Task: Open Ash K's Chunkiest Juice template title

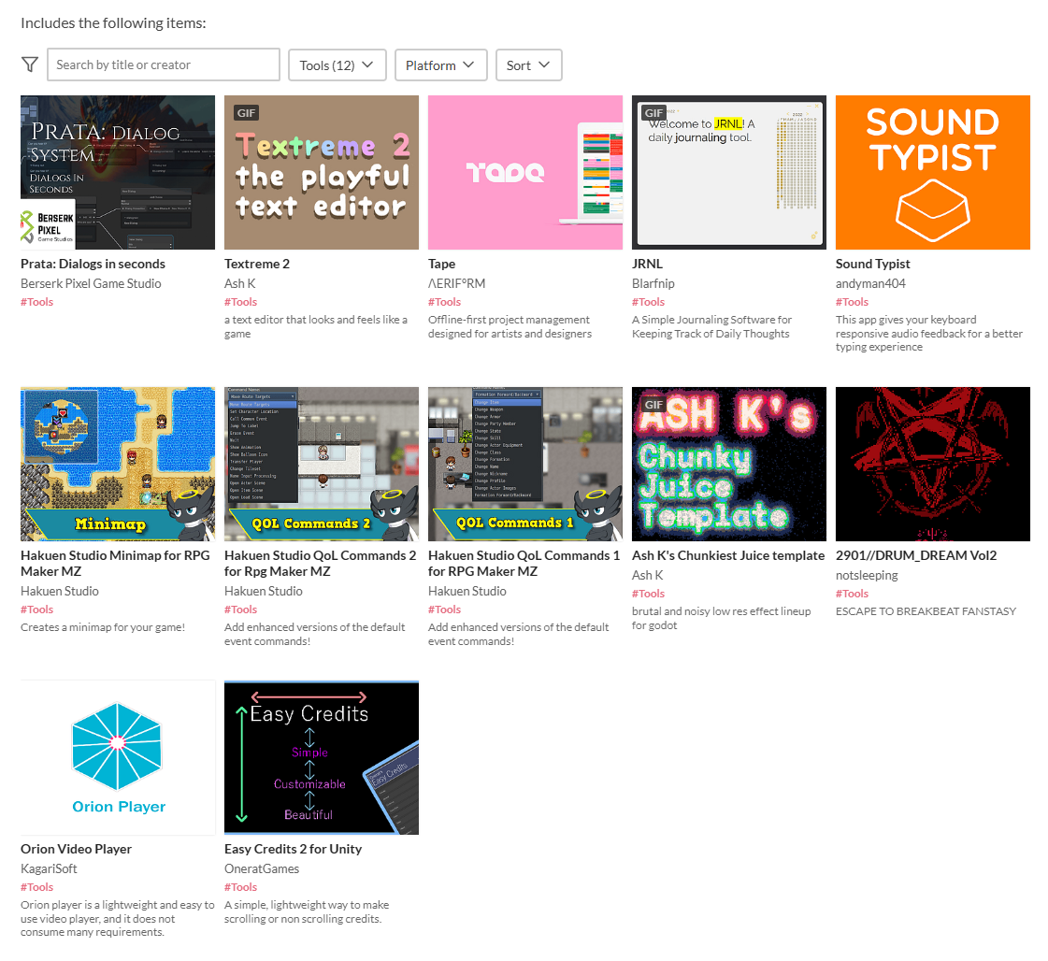Action: tap(728, 555)
